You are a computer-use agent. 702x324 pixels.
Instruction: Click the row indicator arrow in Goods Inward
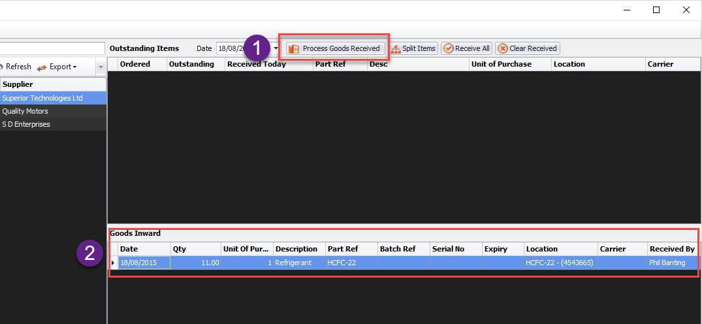tap(113, 263)
